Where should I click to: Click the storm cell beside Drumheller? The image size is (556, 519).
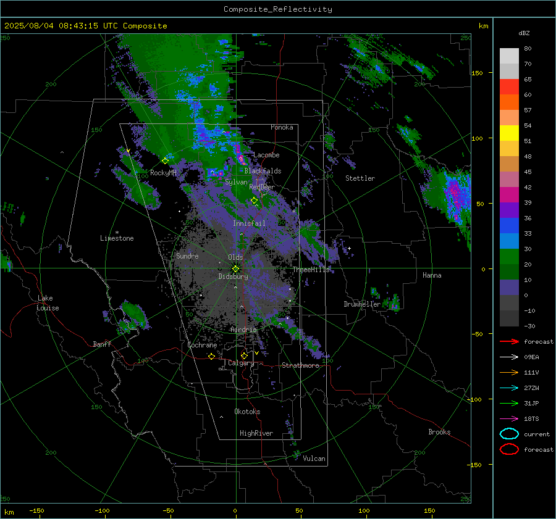[x=394, y=304]
